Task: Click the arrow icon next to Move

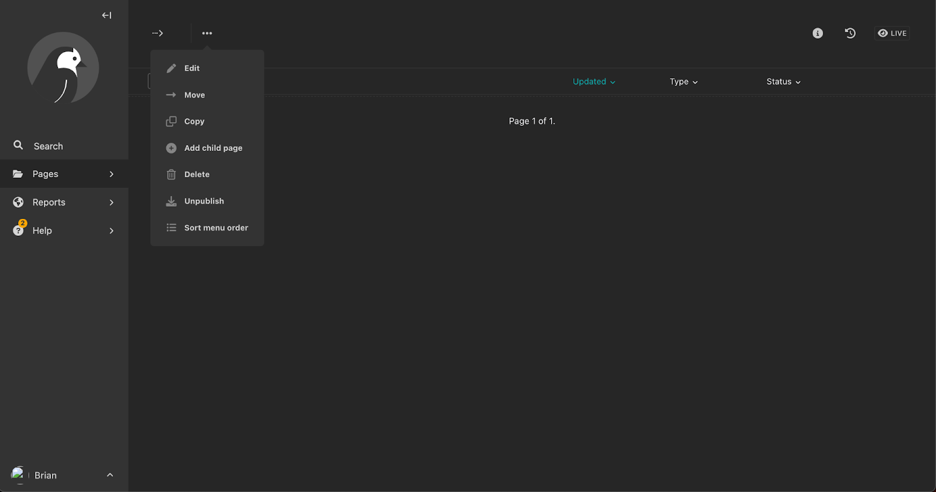Action: pos(171,95)
